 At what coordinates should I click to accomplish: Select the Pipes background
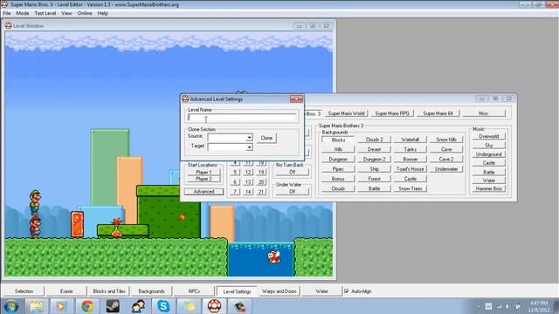(x=338, y=169)
